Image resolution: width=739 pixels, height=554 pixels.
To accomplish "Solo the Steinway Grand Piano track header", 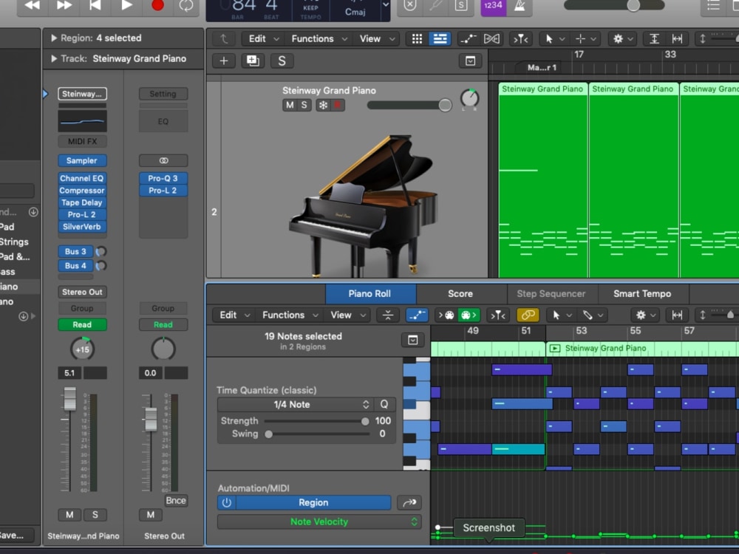I will click(x=304, y=105).
